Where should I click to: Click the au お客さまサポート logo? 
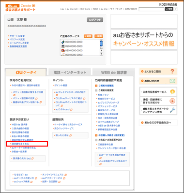20,8
